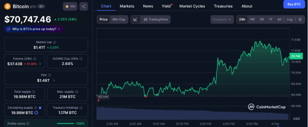The image size is (308, 127).
Task: Click the info icon next to FDV
Action: pos(50,75)
